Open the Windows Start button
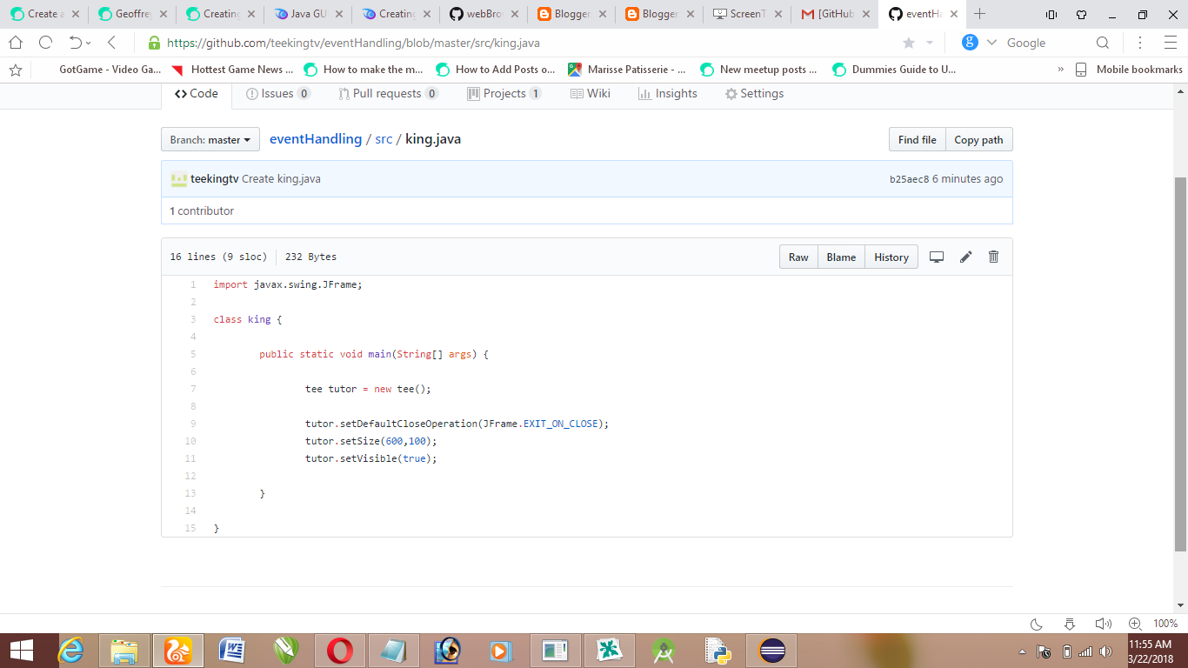Viewport: 1188px width, 668px height. click(21, 651)
